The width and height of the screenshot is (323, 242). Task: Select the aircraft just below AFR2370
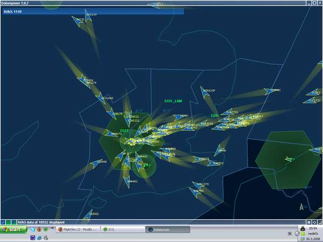(195, 192)
